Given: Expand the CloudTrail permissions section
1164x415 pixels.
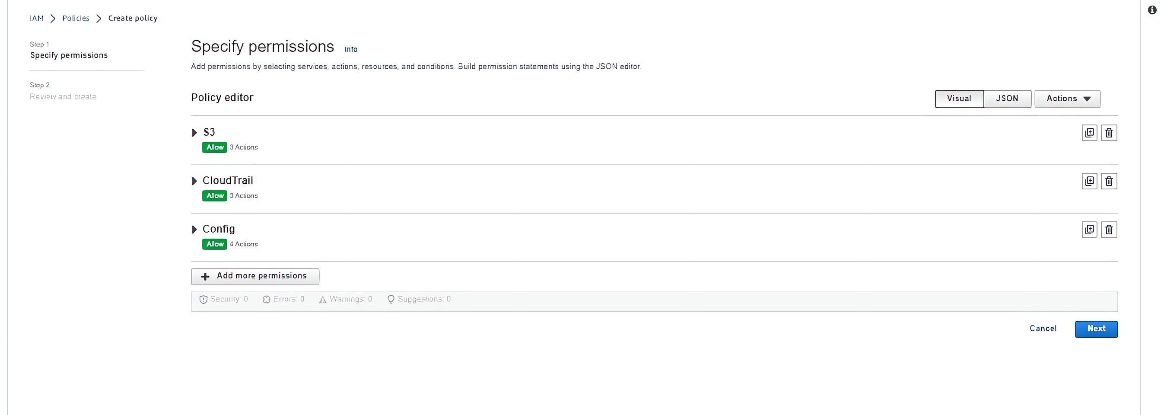Looking at the screenshot, I should click(x=194, y=181).
